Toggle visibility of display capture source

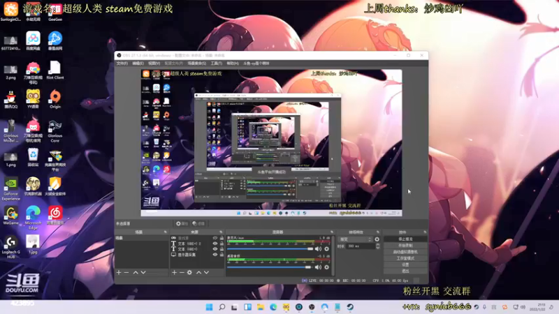(x=215, y=255)
